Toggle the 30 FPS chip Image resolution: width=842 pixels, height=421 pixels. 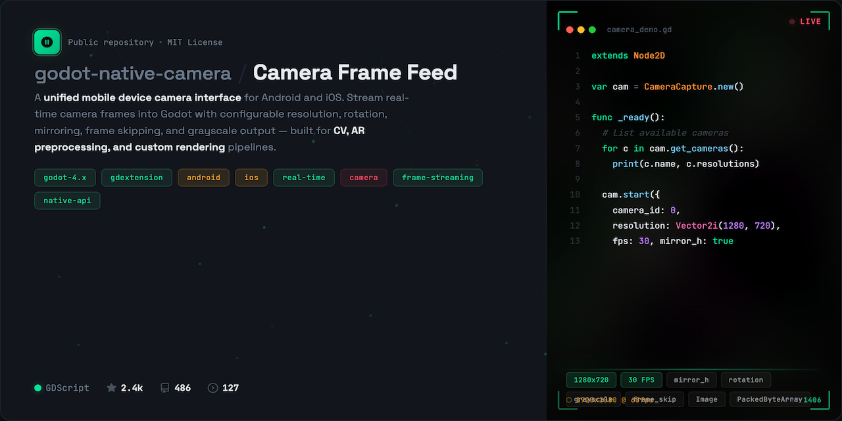coord(641,380)
